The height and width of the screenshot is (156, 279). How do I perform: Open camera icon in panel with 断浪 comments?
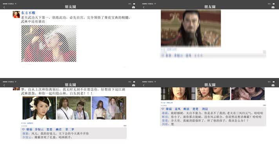pos(273,85)
